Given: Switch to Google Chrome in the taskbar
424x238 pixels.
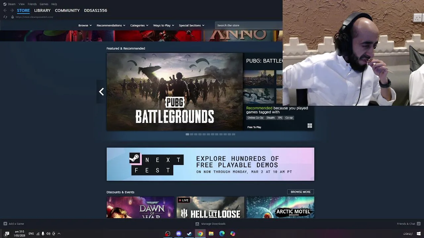Looking at the screenshot, I should [x=200, y=234].
